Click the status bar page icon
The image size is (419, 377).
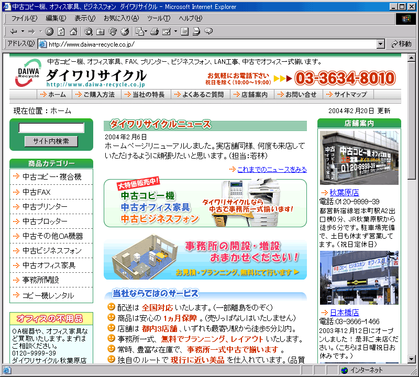click(7, 370)
